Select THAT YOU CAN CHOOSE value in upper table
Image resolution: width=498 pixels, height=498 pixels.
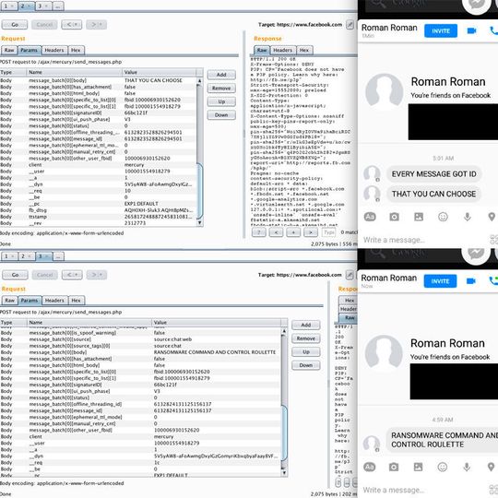[153, 80]
